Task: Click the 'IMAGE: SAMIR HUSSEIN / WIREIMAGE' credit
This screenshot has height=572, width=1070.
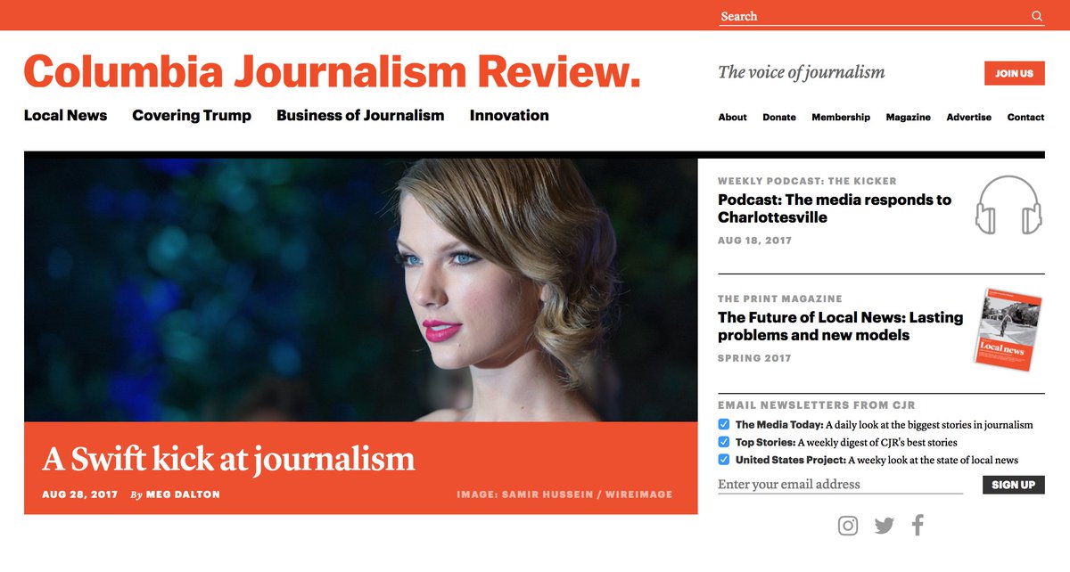Action: pyautogui.click(x=564, y=494)
